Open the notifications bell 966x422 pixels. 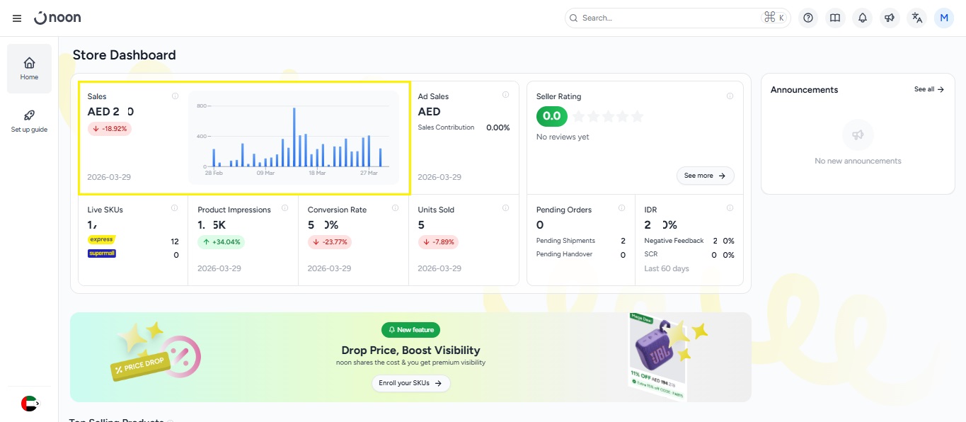click(x=862, y=18)
